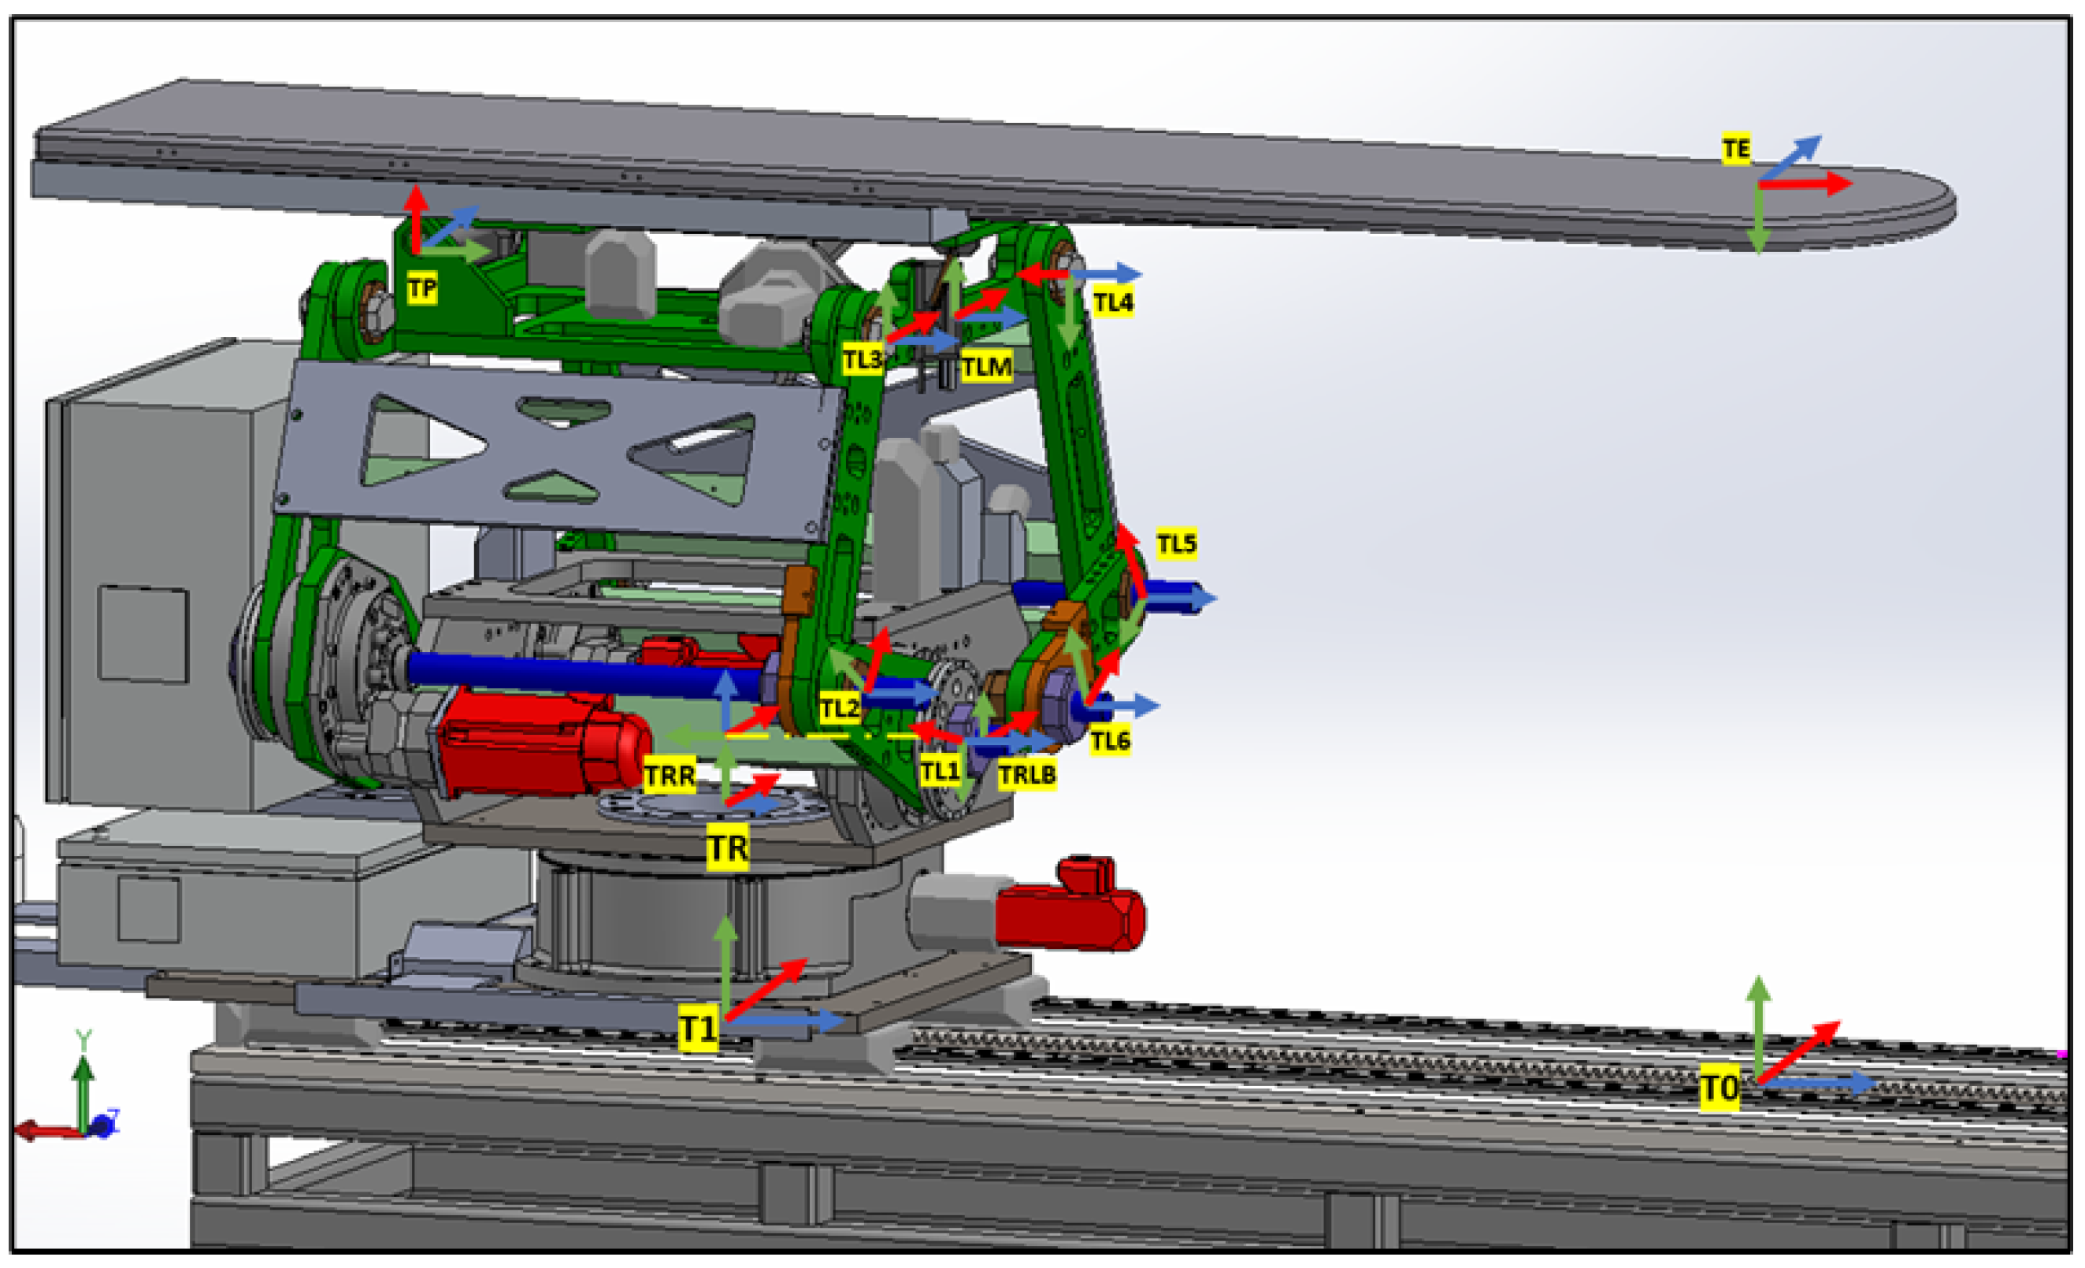
Task: Click the TRLB frame label
Action: click(x=1027, y=774)
